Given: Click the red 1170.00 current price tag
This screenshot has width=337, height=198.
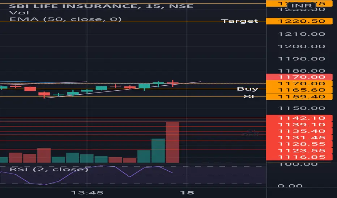Looking at the screenshot, I should (x=299, y=77).
